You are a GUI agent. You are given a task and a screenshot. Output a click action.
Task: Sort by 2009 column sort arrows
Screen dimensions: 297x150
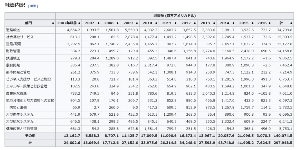(x=137, y=23)
